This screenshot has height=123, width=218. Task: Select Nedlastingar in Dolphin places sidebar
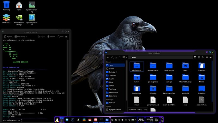[x=115, y=93]
